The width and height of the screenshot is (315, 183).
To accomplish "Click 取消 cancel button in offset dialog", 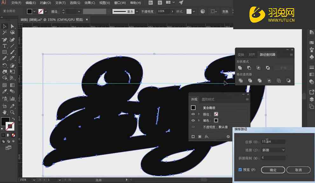I will coord(298,170).
